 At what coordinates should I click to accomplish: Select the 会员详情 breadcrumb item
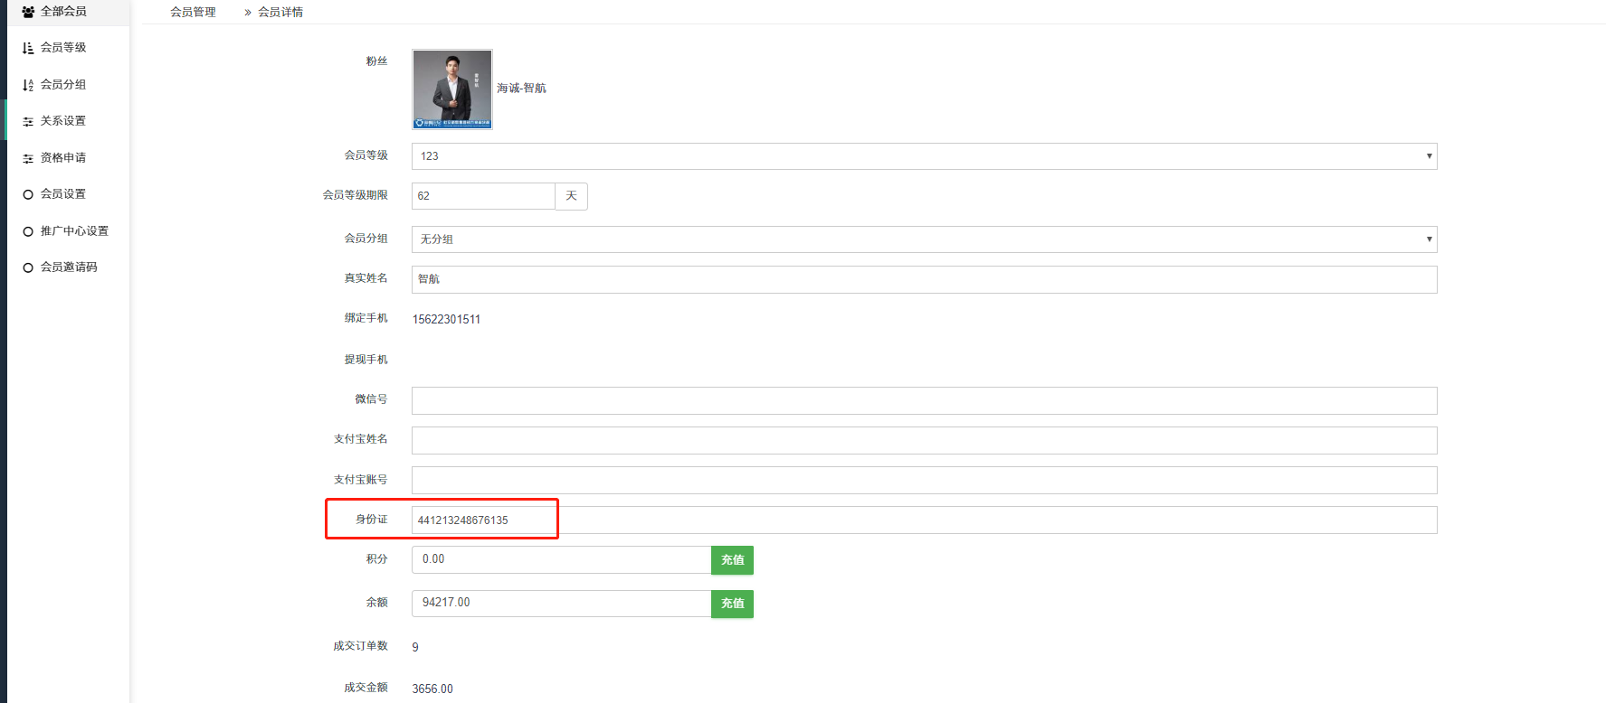tap(280, 12)
